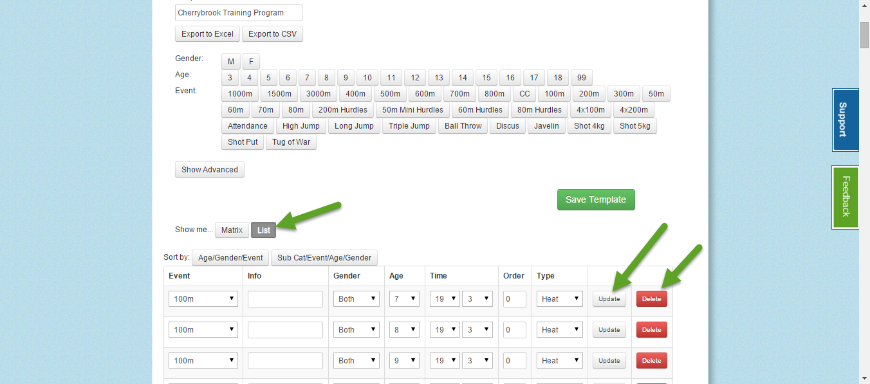
Task: Open Type dropdown in age 8 row
Action: 560,329
